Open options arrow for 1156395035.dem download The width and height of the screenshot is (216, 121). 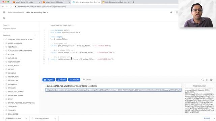pos(55,118)
